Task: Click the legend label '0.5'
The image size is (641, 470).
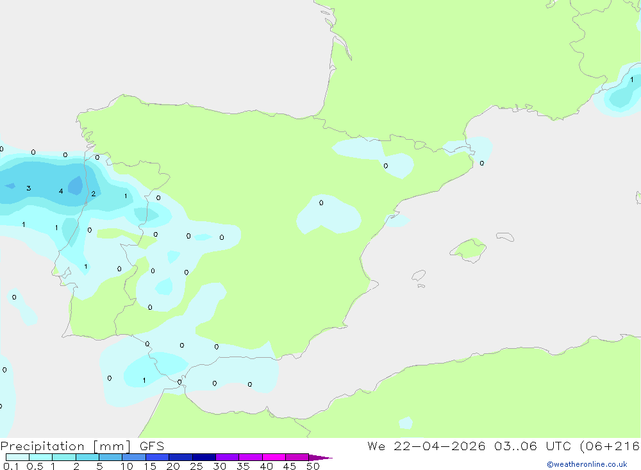Action: tap(35, 466)
